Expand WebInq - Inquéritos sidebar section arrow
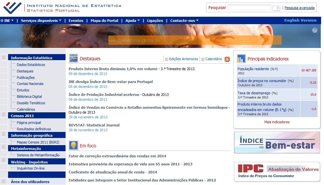This screenshot has width=324, height=185. 4,160
